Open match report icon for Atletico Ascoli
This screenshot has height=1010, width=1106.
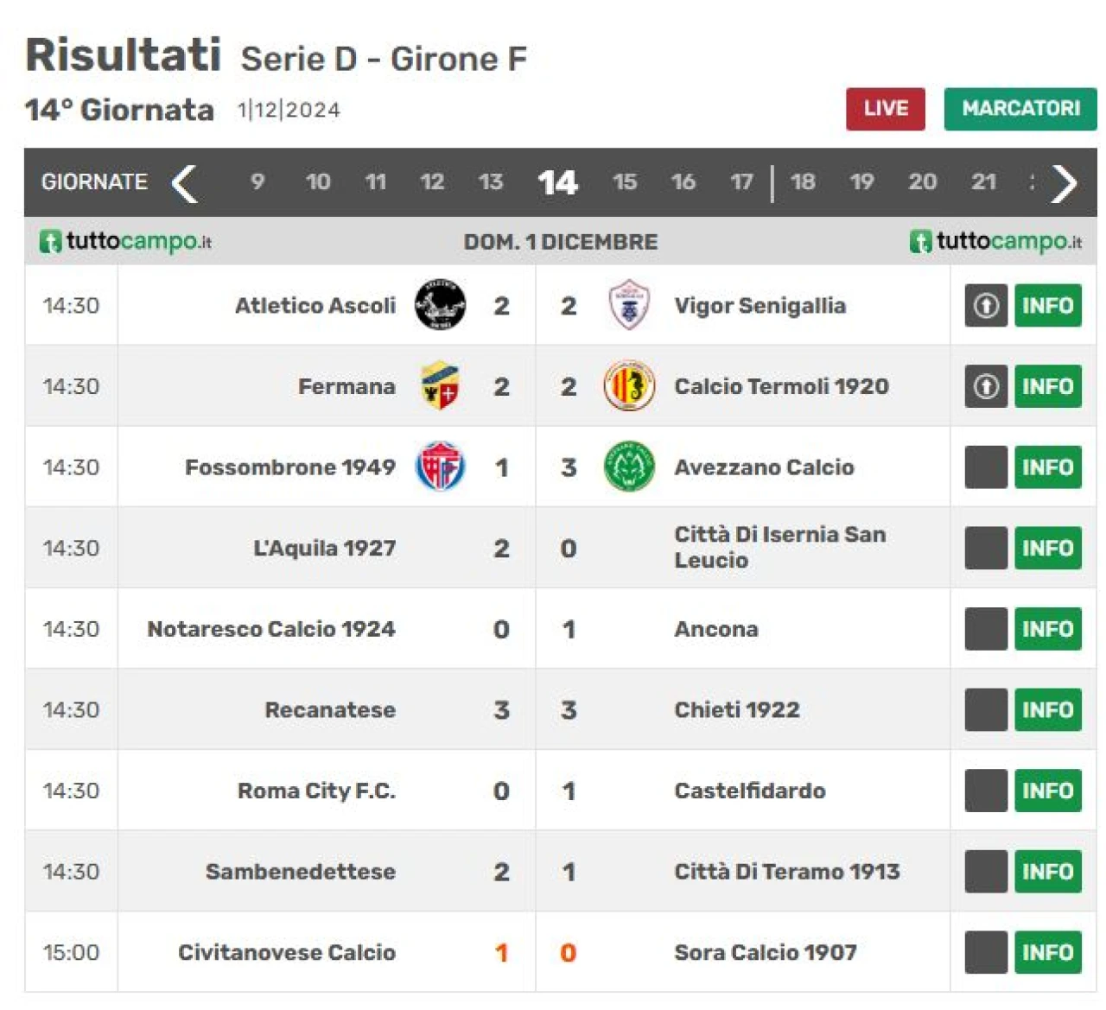(x=986, y=305)
